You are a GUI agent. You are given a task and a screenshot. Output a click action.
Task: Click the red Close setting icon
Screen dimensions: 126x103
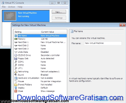click(16, 91)
